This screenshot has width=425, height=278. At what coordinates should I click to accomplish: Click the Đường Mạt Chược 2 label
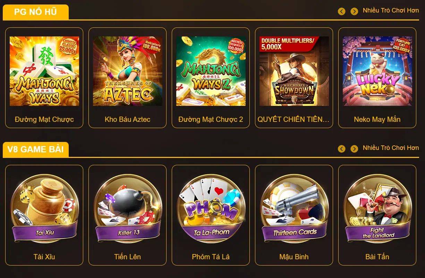pos(211,119)
